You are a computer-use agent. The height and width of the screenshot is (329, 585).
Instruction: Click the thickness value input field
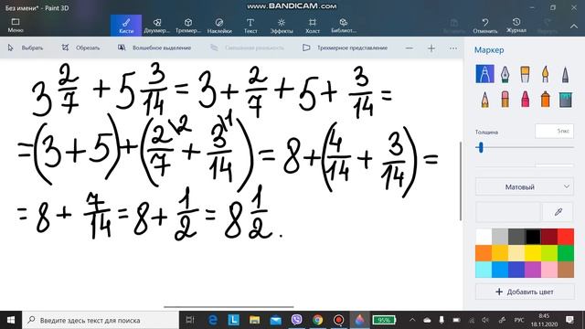click(x=555, y=131)
